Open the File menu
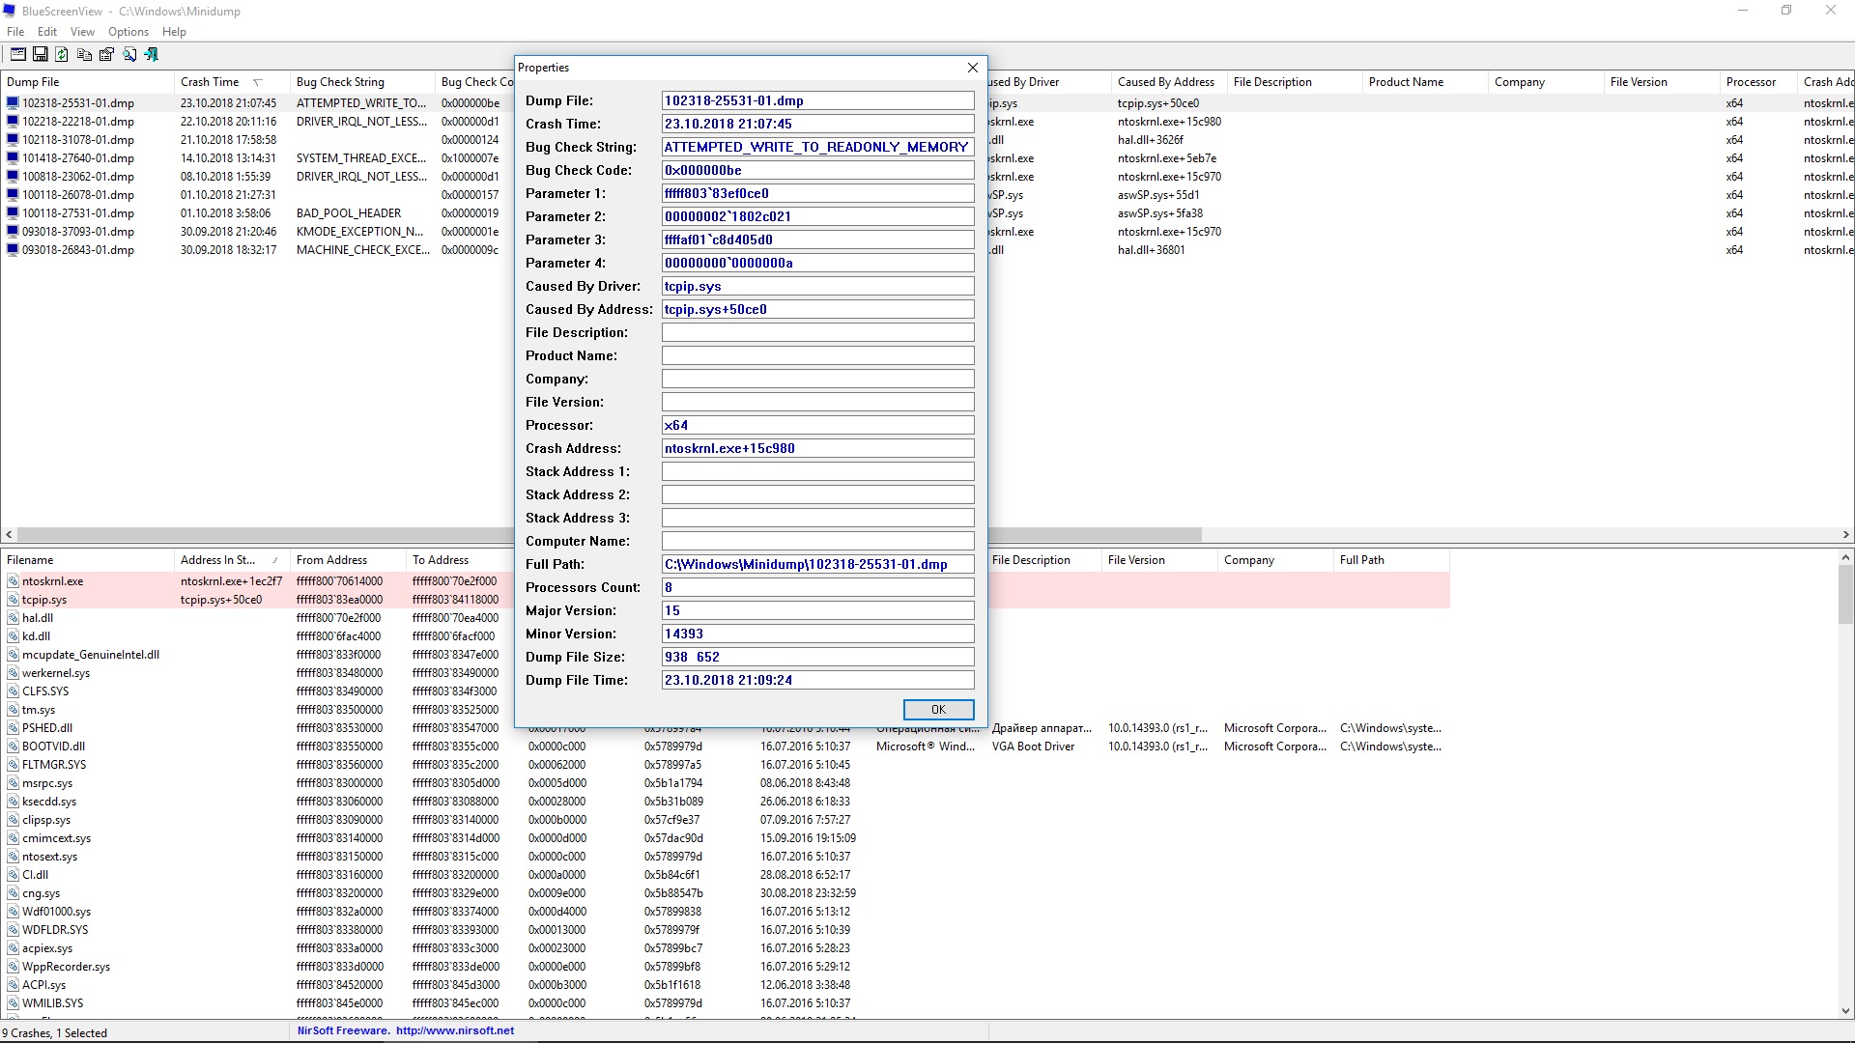 coord(15,32)
